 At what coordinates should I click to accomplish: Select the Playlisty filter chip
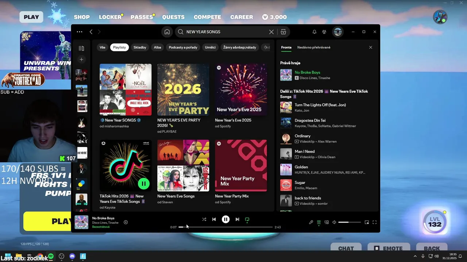[119, 47]
